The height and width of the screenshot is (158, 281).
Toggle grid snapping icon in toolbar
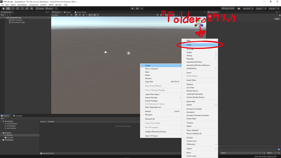click(x=56, y=8)
